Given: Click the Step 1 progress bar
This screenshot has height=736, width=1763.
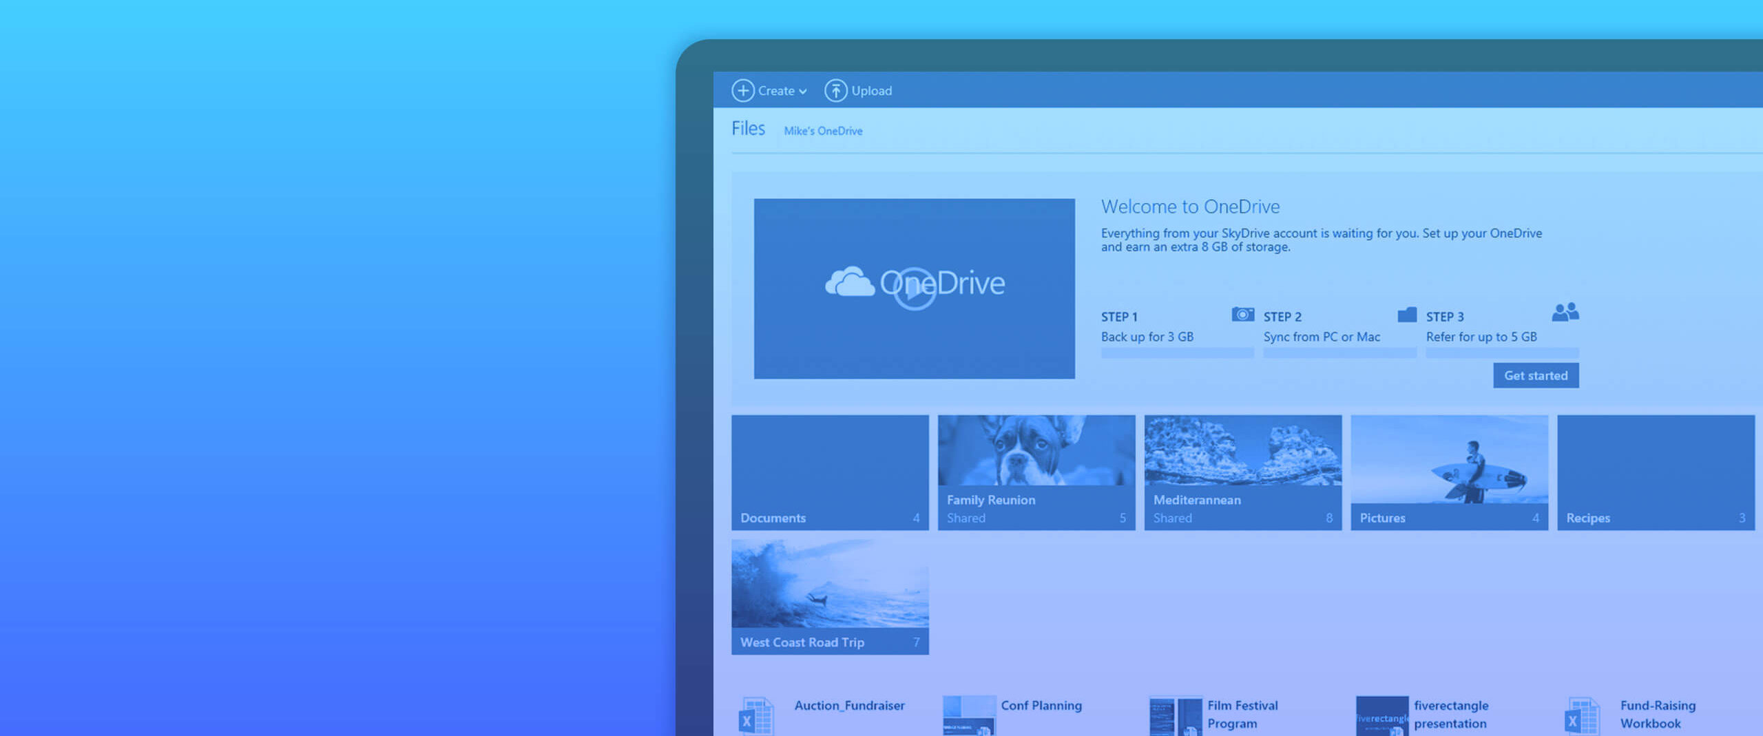Looking at the screenshot, I should click(1177, 353).
